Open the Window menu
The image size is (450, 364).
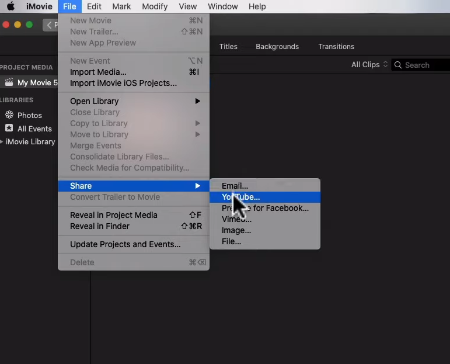point(223,6)
